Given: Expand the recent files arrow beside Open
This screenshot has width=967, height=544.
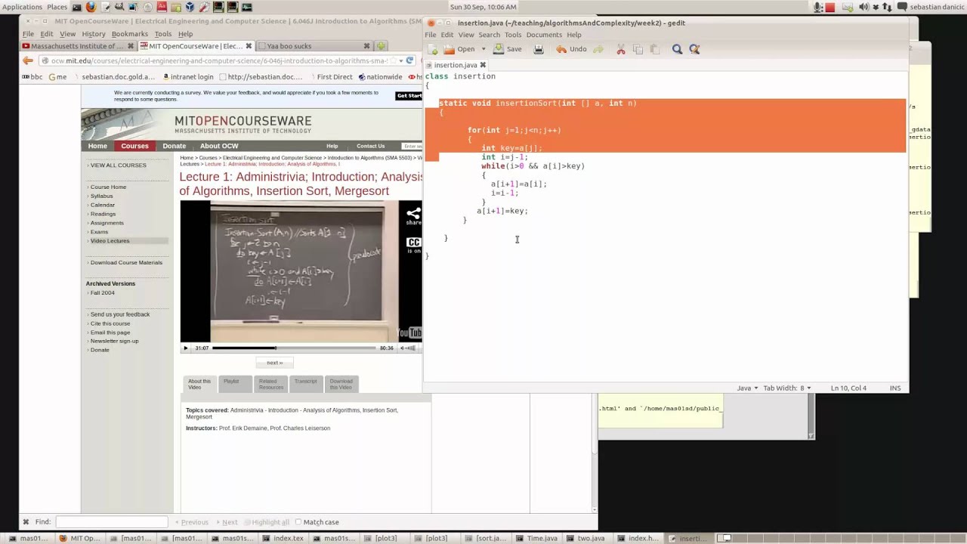Looking at the screenshot, I should click(x=483, y=49).
